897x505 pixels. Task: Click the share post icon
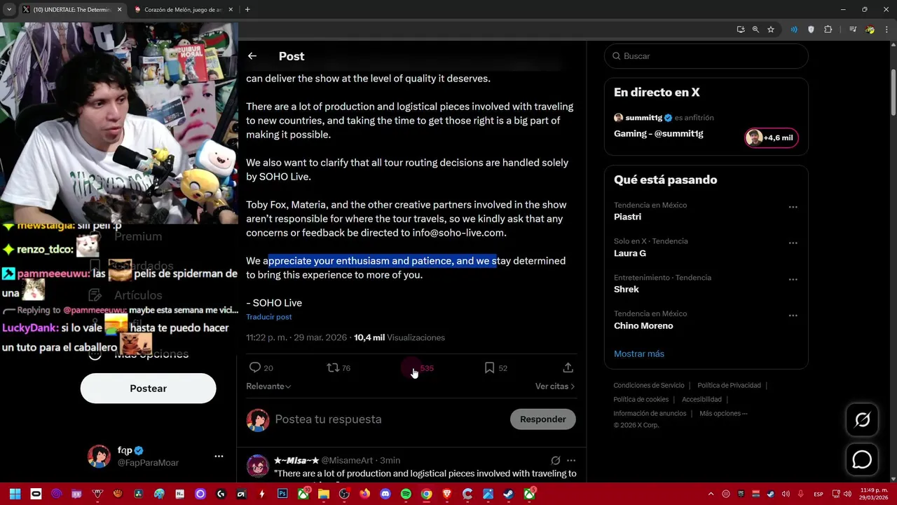click(568, 368)
